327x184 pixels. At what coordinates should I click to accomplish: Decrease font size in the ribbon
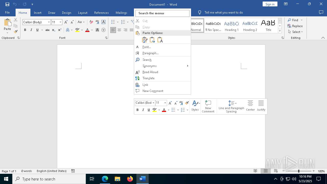72,22
